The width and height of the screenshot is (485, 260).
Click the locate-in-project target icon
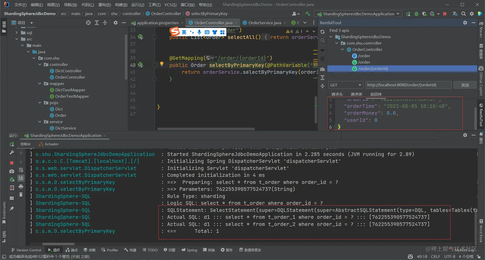click(89, 23)
